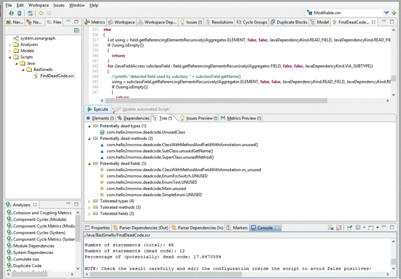Close the Analyzers view tab
401x279 pixels.
[35, 204]
